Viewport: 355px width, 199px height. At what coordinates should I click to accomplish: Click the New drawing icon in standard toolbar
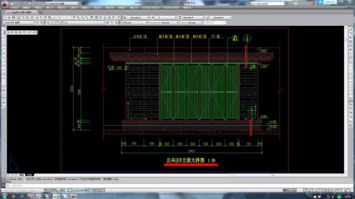tap(6, 17)
